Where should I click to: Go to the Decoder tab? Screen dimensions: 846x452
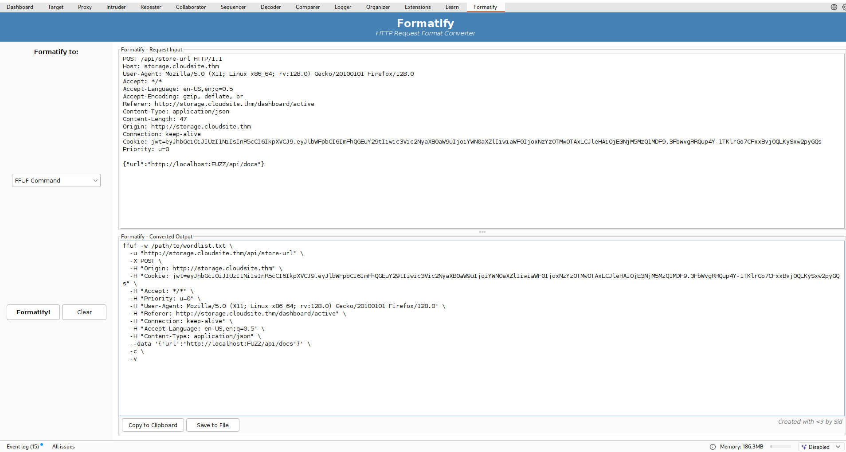tap(270, 7)
